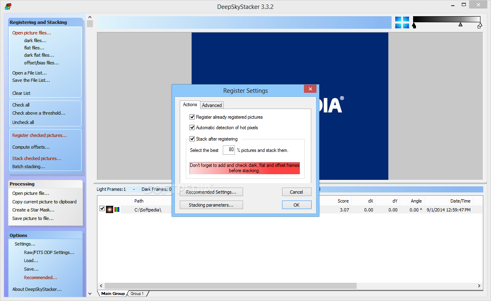
Task: Add dark flat files
Action: pos(39,55)
